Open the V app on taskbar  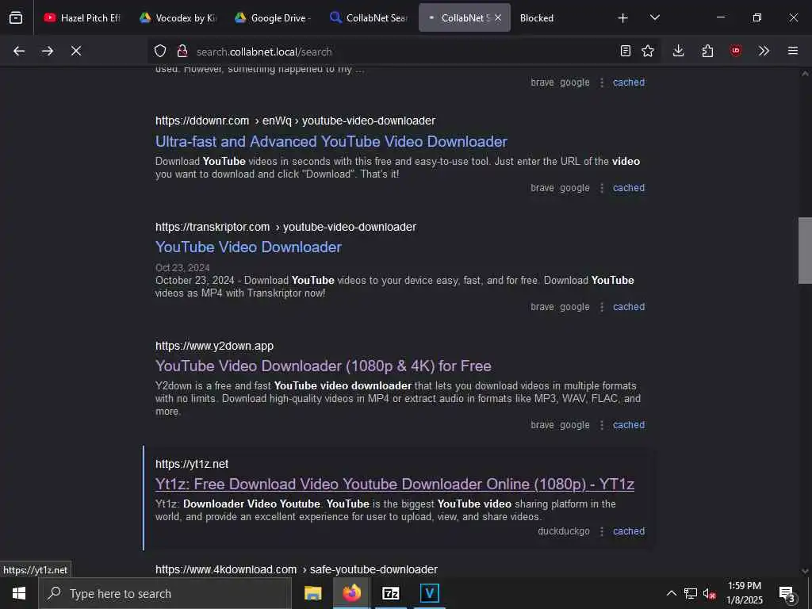click(429, 593)
